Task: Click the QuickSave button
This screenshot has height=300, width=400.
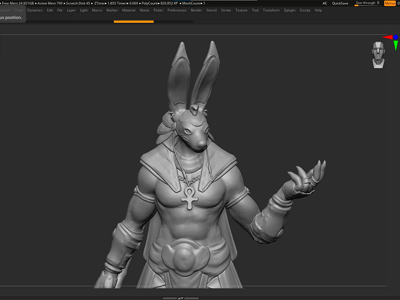Action: (x=340, y=2)
